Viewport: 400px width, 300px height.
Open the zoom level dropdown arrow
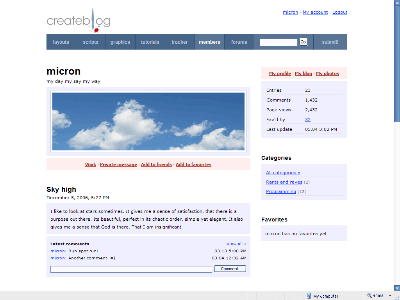click(x=390, y=296)
